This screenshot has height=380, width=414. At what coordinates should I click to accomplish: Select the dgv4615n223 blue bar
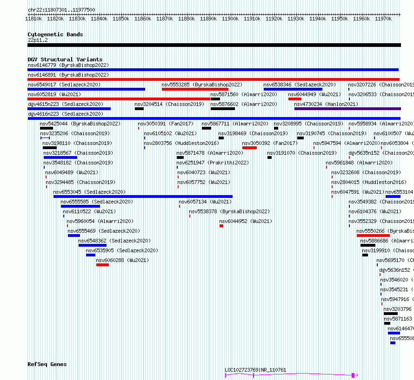coord(69,109)
